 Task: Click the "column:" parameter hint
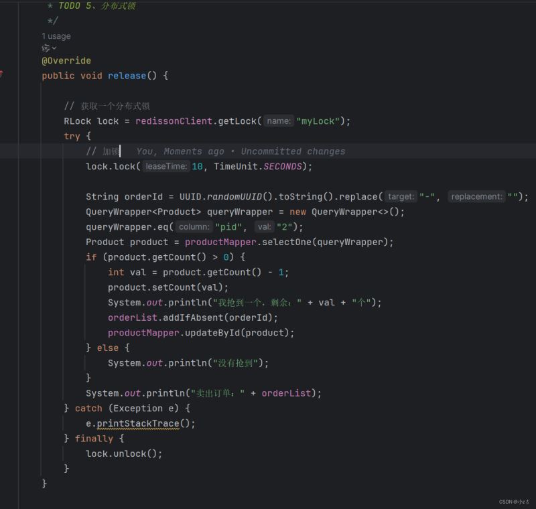click(x=194, y=227)
